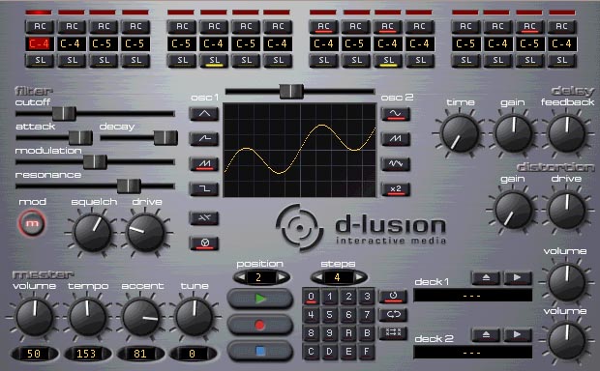Click the red record button
The image size is (600, 371).
click(259, 326)
